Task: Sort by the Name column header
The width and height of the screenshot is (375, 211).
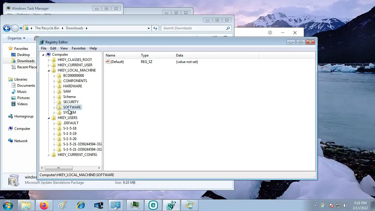Action: point(121,55)
